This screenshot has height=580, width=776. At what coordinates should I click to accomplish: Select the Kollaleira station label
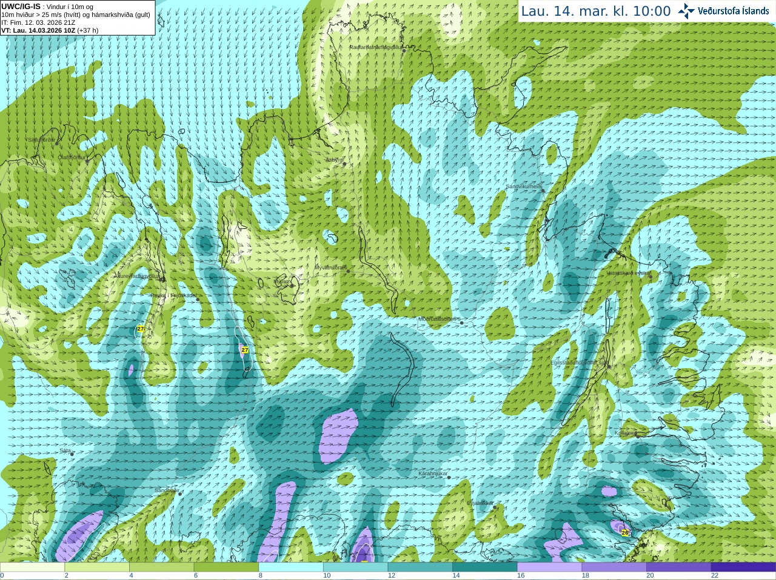point(626,433)
